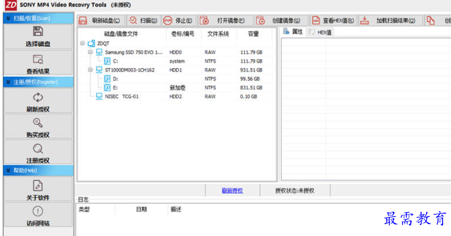The width and height of the screenshot is (451, 236).
Task: Open the 查看结果 view results icon
Action: click(38, 59)
